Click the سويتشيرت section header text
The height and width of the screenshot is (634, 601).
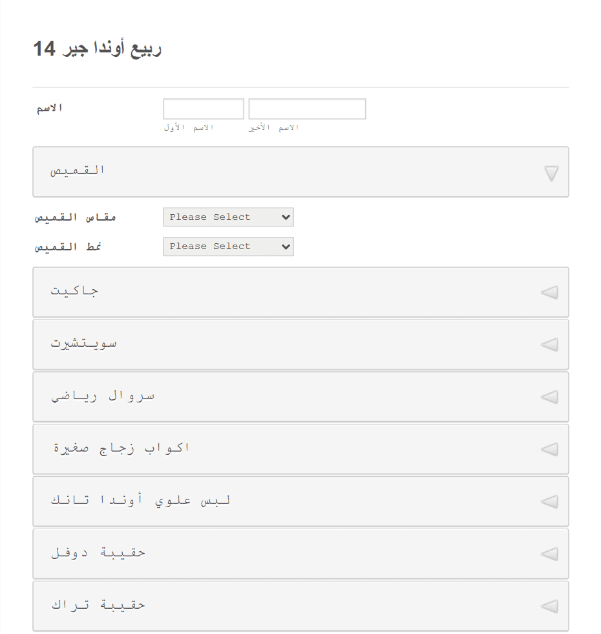(83, 344)
